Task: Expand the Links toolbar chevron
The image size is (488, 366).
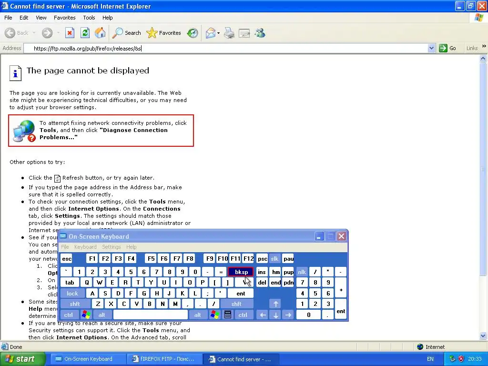Action: pos(484,46)
